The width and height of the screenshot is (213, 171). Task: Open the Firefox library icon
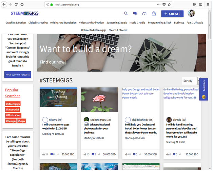click(x=195, y=4)
